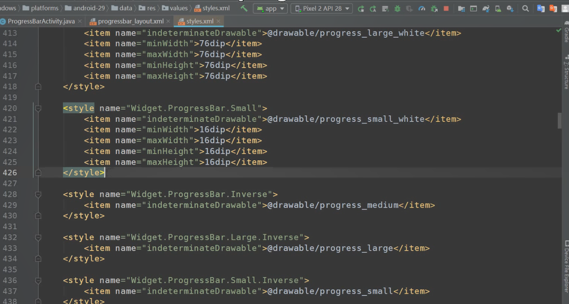The height and width of the screenshot is (304, 569).
Task: Open the app run configuration dropdown
Action: click(x=270, y=8)
